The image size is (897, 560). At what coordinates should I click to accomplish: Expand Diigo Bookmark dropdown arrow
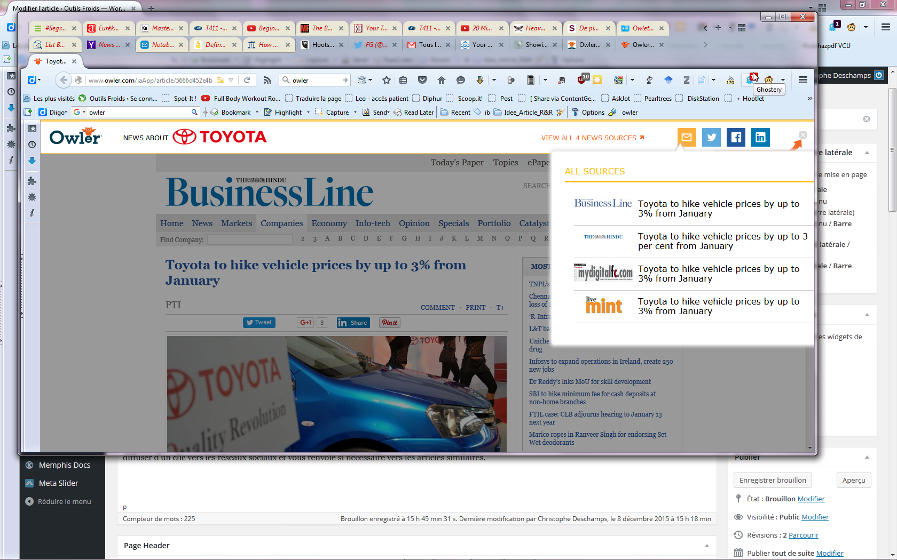tap(257, 113)
